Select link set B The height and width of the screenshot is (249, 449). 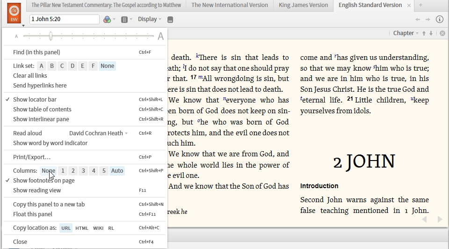52,66
